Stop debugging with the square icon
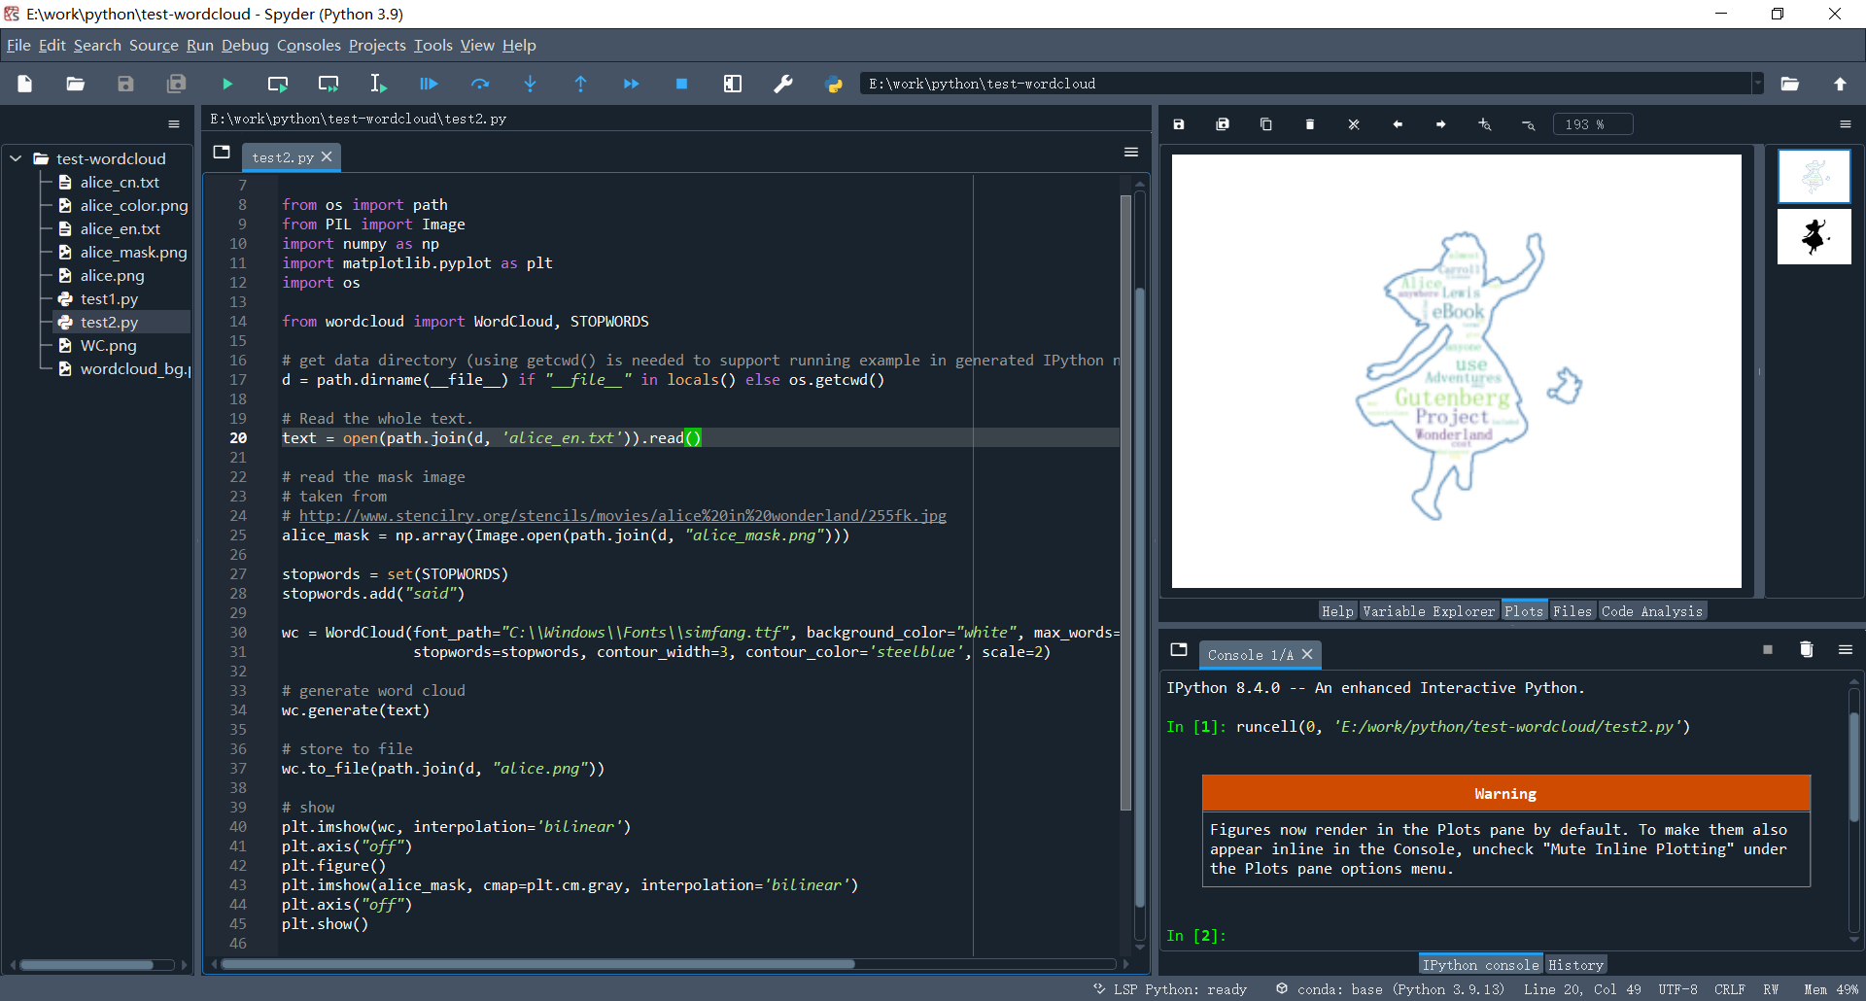 pyautogui.click(x=681, y=85)
